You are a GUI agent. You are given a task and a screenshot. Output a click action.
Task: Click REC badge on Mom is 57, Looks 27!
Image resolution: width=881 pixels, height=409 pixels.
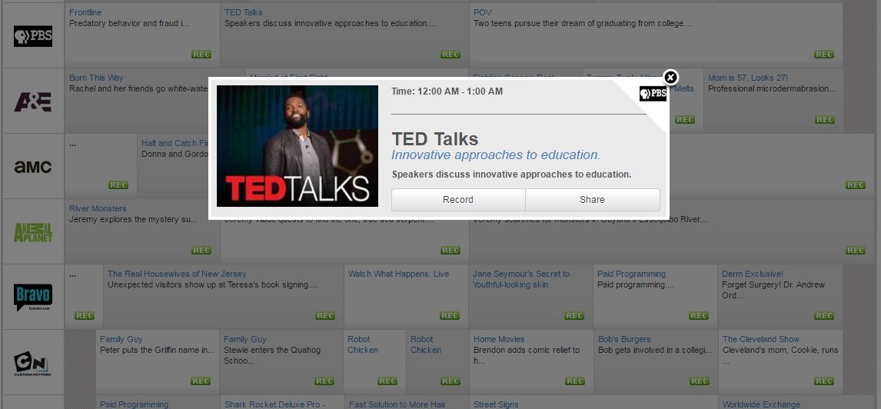pos(824,120)
